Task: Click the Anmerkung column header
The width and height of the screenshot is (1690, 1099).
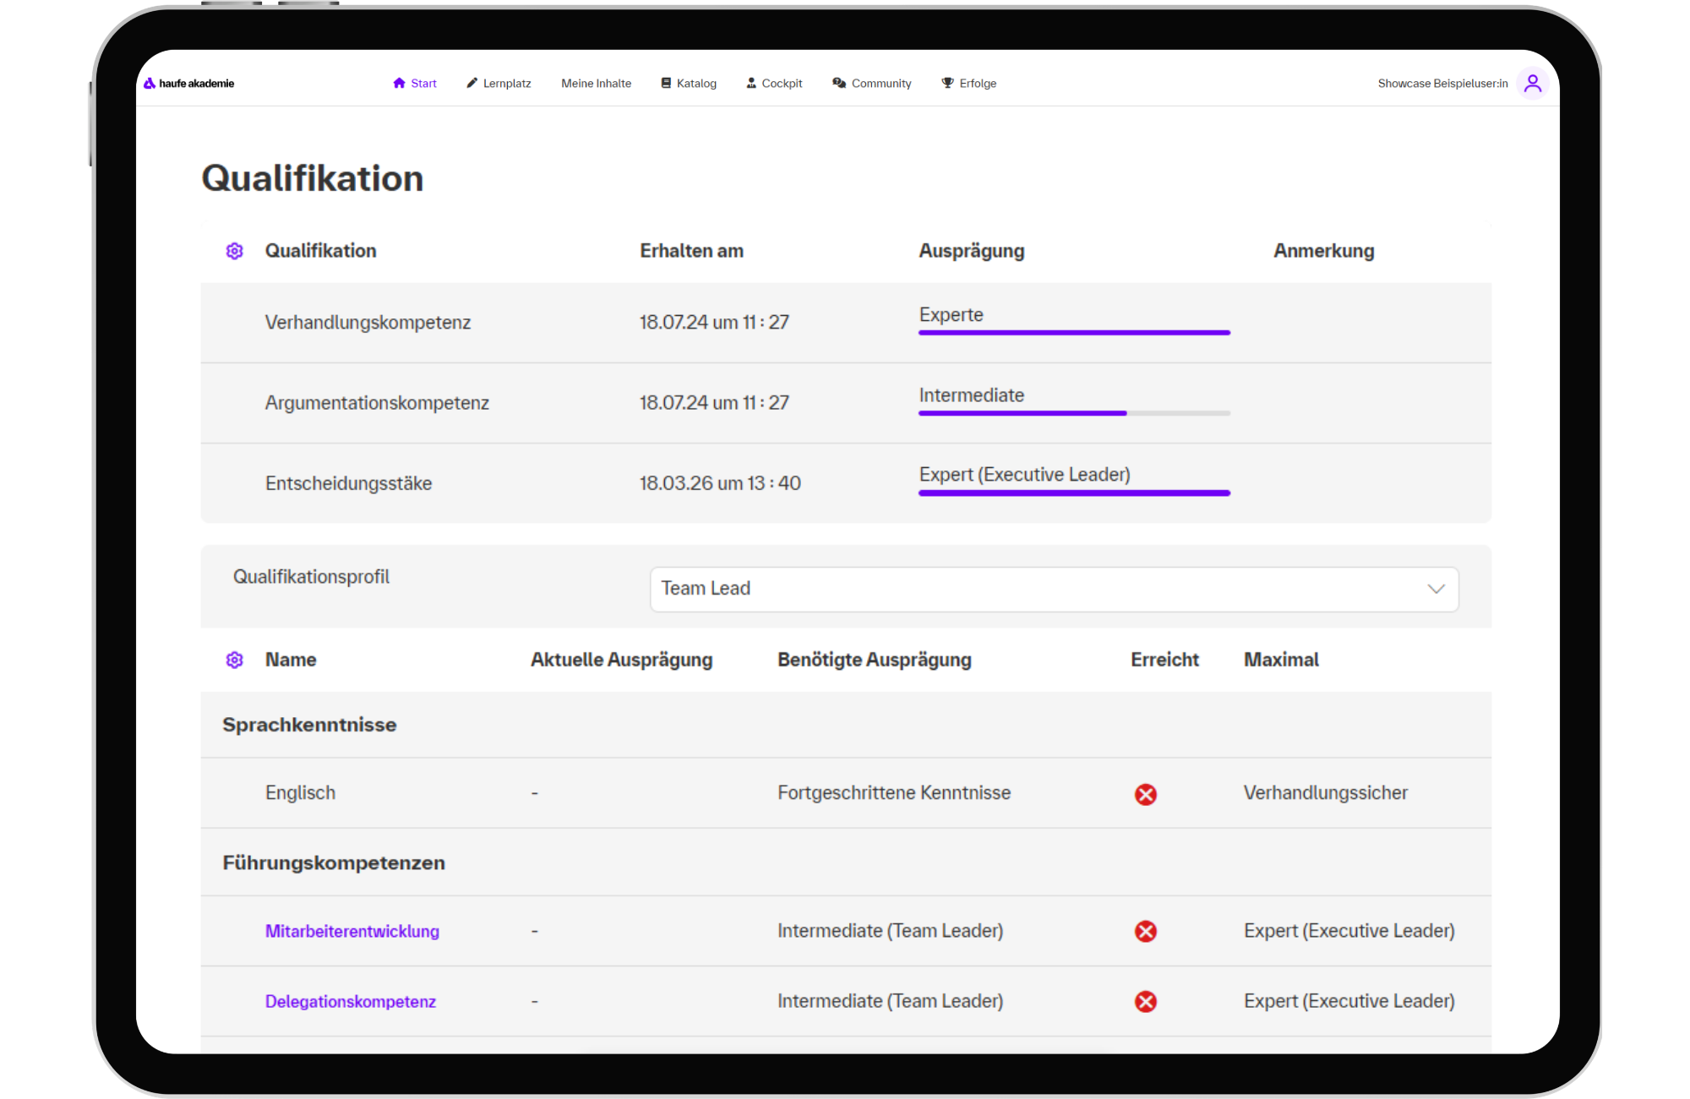Action: 1324,251
